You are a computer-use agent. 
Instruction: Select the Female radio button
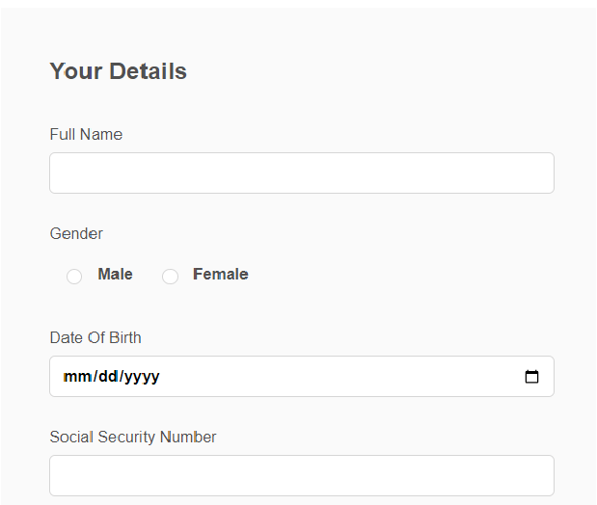tap(170, 277)
